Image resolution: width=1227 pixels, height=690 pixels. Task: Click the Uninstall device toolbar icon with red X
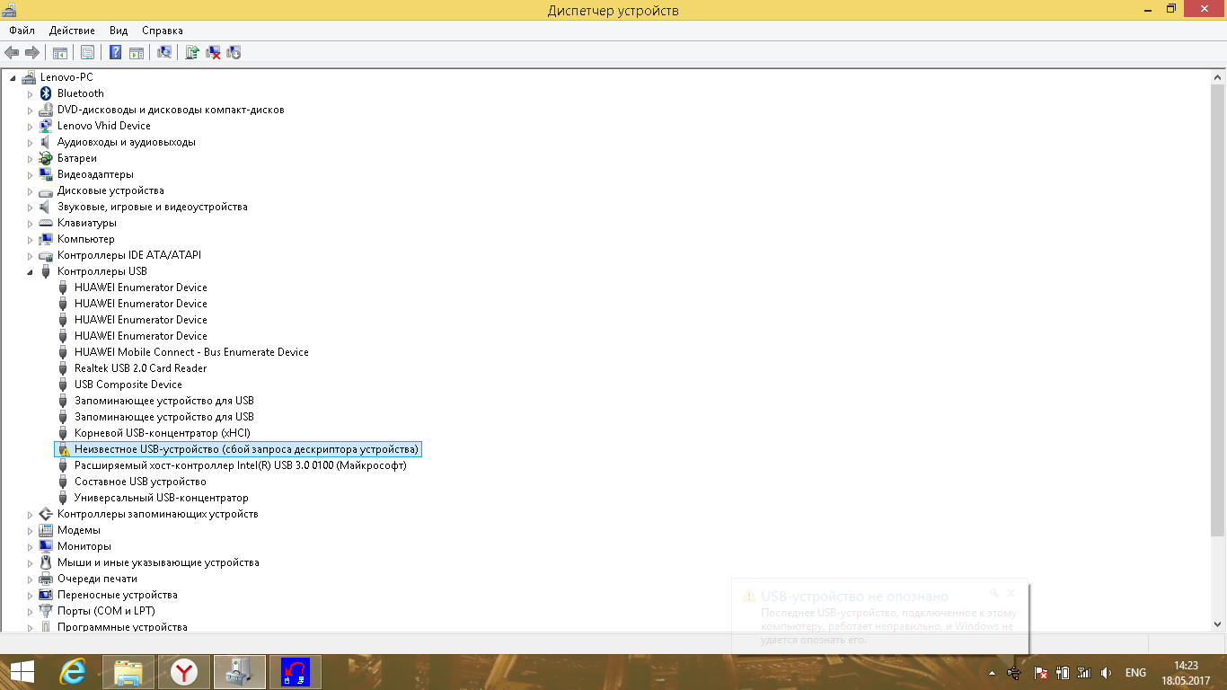pyautogui.click(x=213, y=53)
